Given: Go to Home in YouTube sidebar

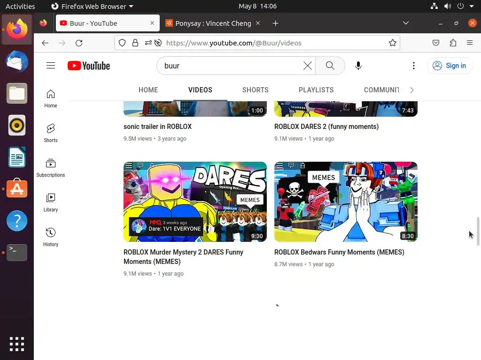Looking at the screenshot, I should [51, 98].
